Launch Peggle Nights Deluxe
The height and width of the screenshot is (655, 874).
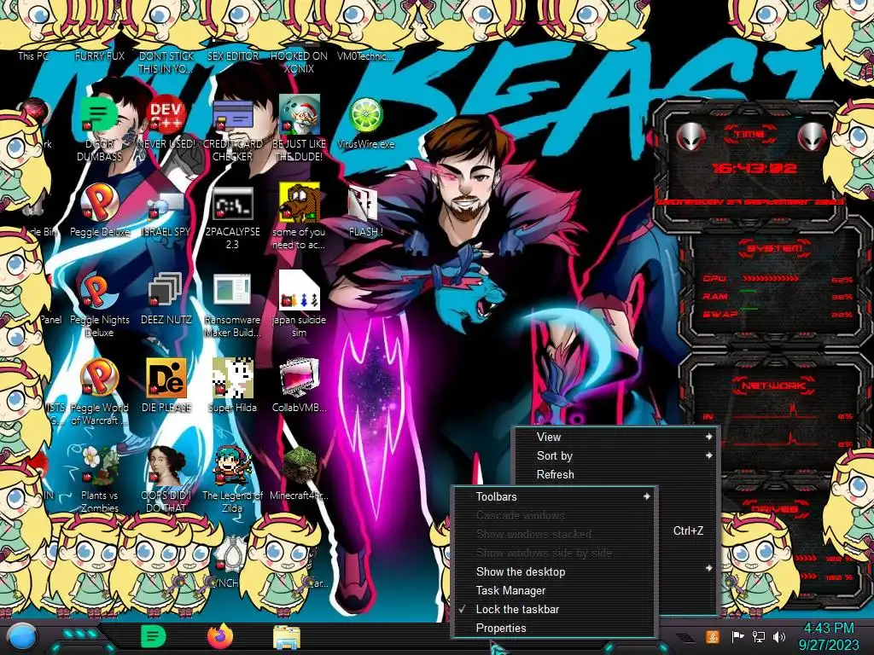click(x=99, y=291)
